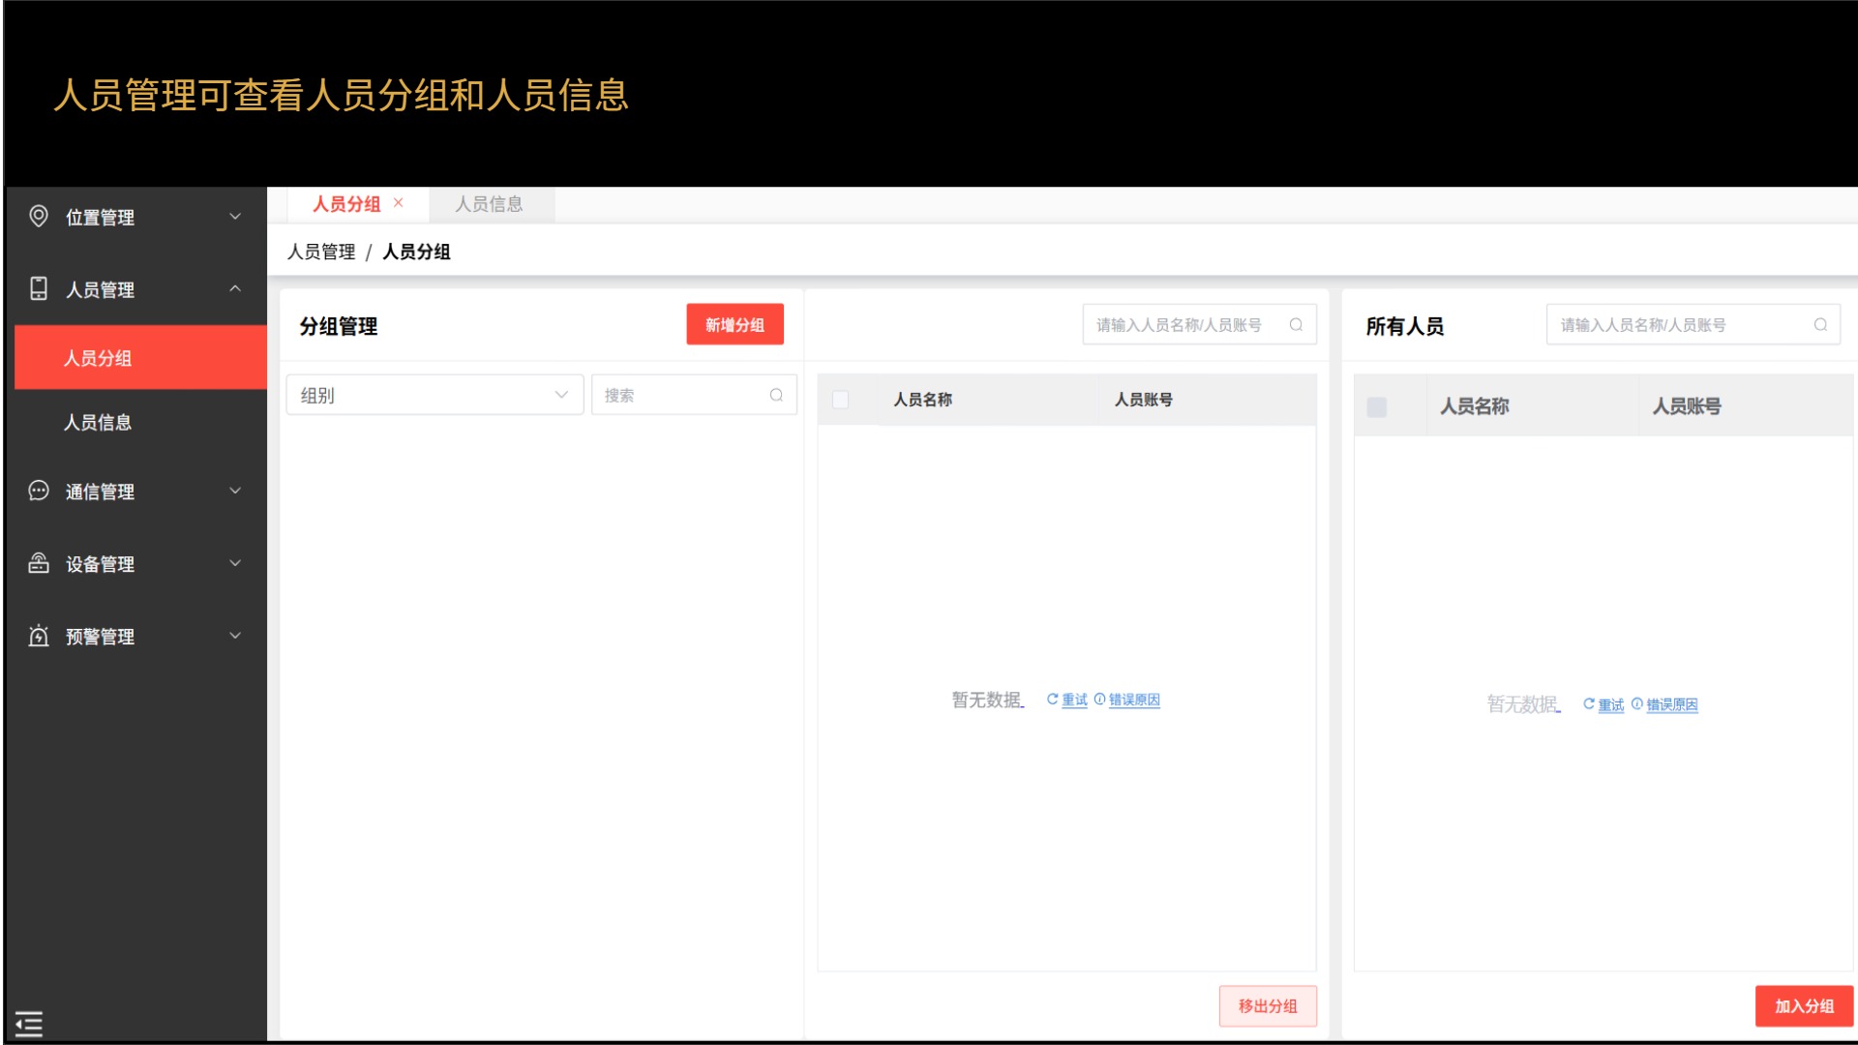The image size is (1858, 1045).
Task: Switch to the 人员信息 tab
Action: click(490, 204)
